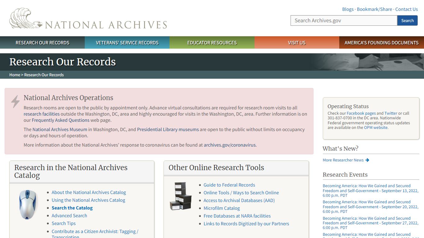Open America's Founding Documents
This screenshot has height=238, width=424.
point(381,42)
